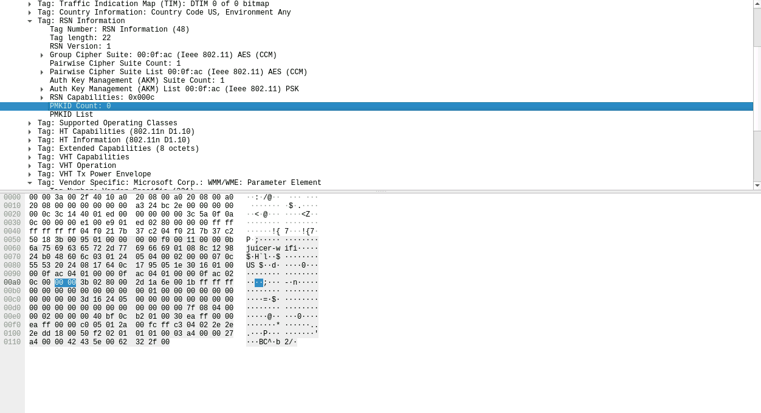Click scroll down arrow in packet details
This screenshot has height=413, width=761.
pos(757,186)
